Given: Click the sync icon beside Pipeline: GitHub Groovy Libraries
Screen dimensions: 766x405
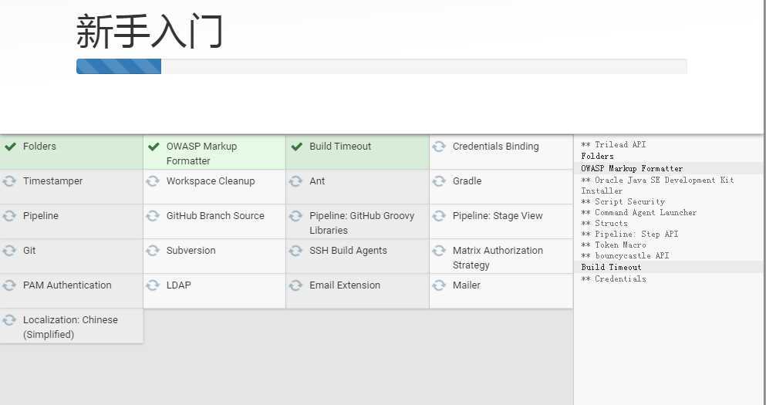Looking at the screenshot, I should 295,215.
